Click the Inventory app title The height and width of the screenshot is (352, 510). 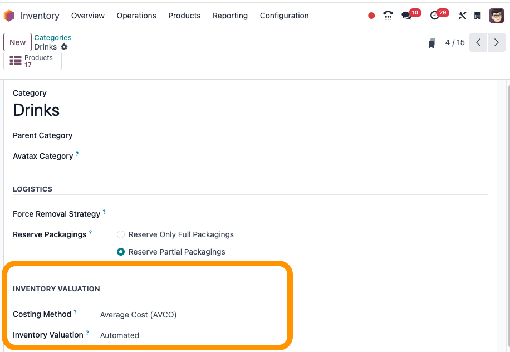pos(40,16)
